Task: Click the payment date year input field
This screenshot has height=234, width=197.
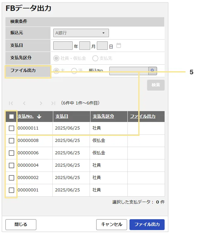Action: pos(63,46)
